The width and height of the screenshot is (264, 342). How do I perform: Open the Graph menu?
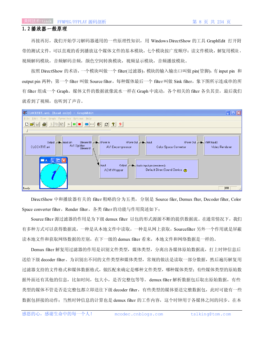coord(52,118)
